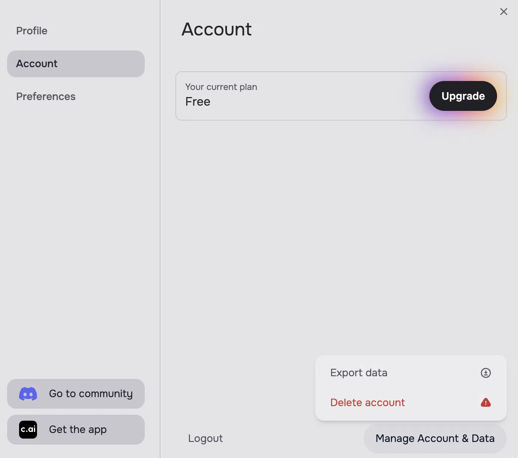The height and width of the screenshot is (458, 518).
Task: Click the c.ai app logo icon
Action: click(x=28, y=430)
